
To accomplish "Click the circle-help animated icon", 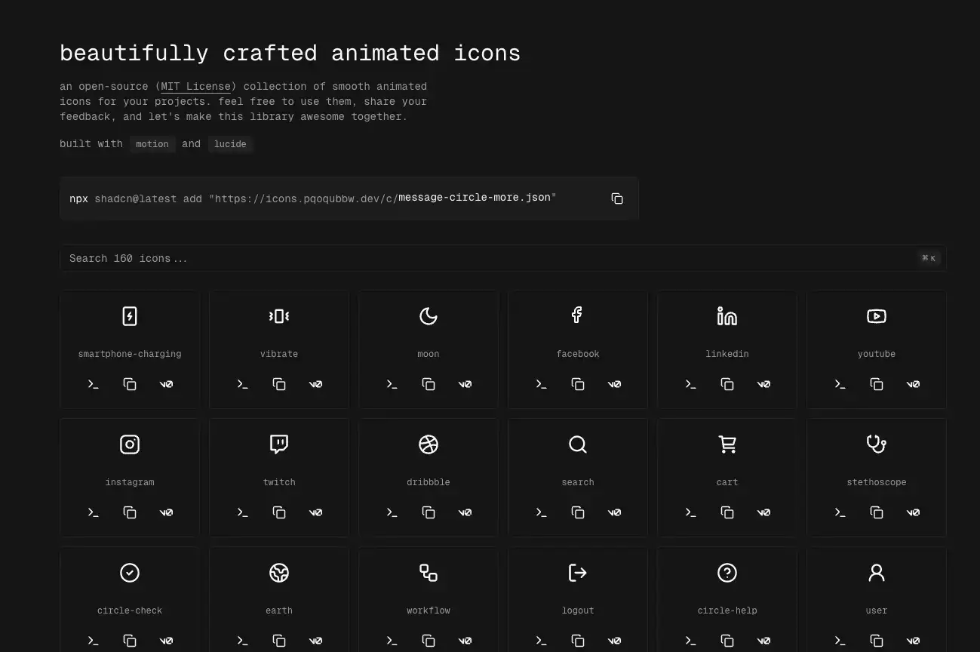I will [727, 573].
